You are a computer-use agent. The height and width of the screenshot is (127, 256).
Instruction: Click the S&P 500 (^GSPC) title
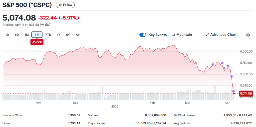pos(27,5)
